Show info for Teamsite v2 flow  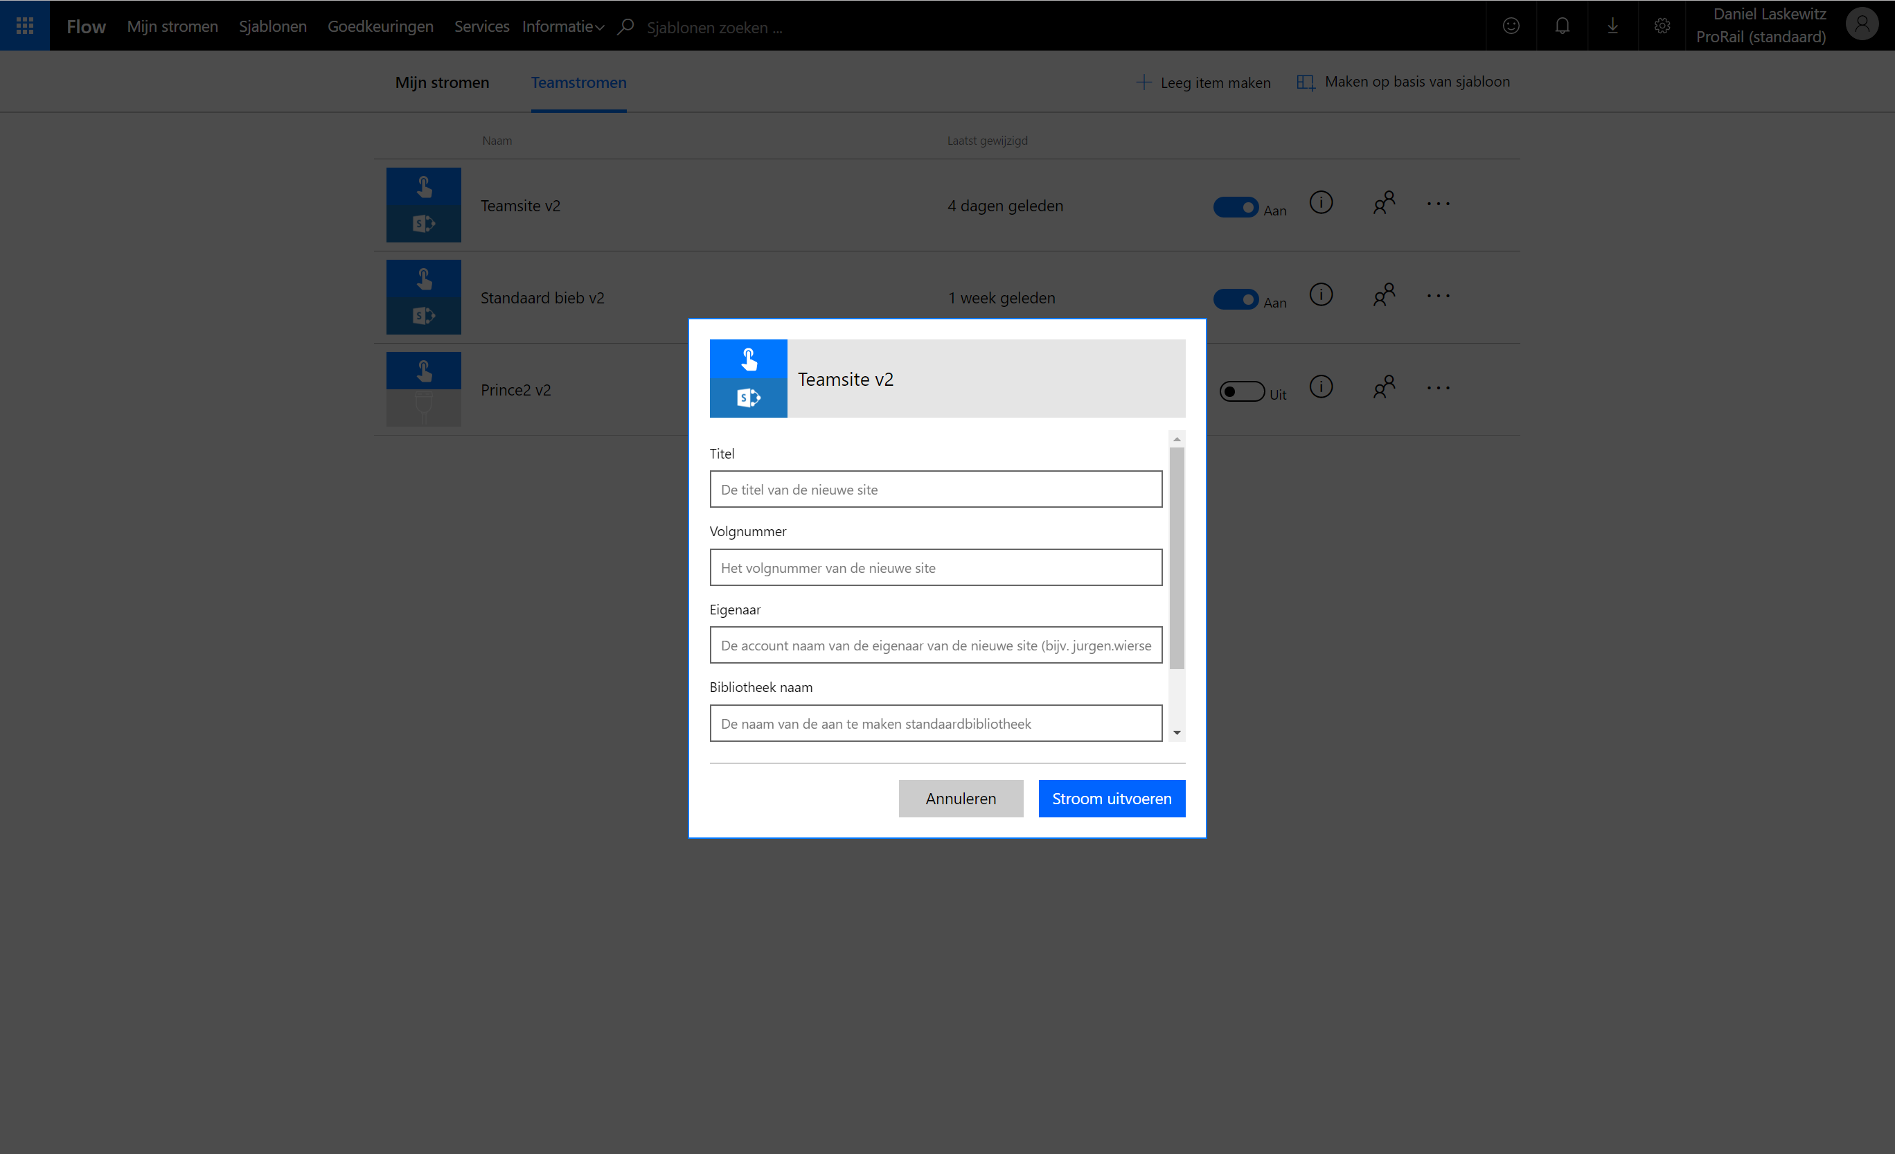1321,203
